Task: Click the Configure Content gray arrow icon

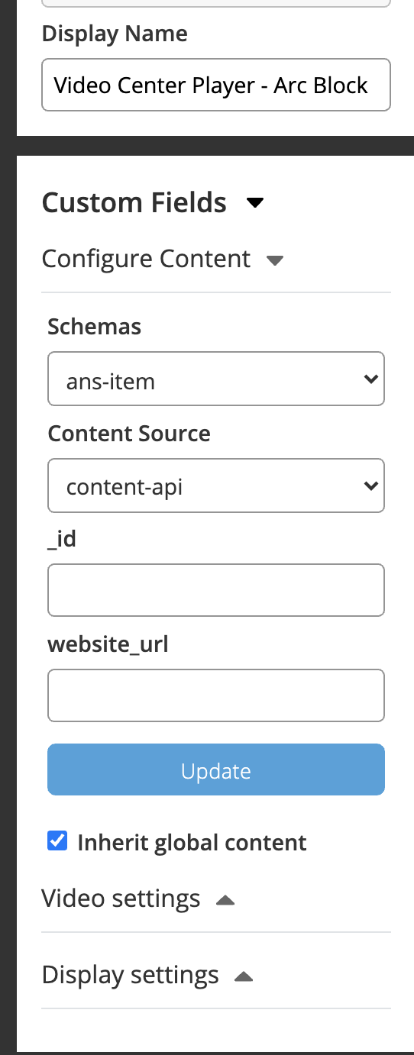Action: (275, 260)
